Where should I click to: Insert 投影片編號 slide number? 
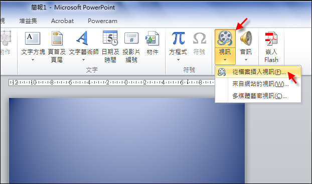[x=131, y=47]
